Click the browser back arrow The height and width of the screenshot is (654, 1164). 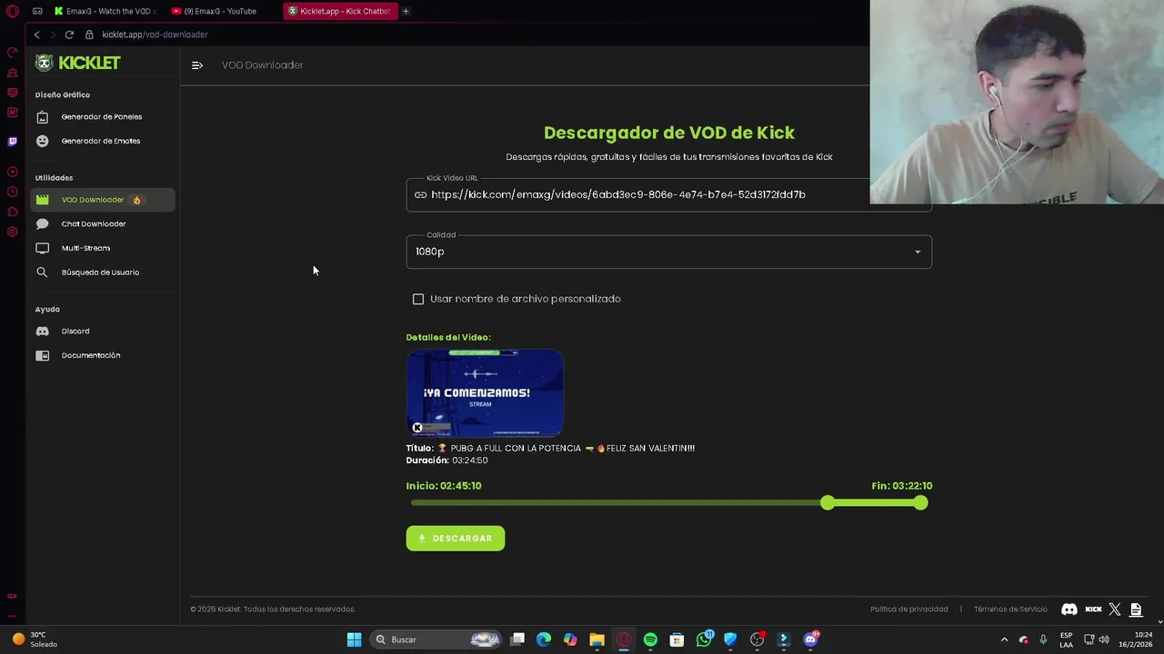click(x=37, y=35)
